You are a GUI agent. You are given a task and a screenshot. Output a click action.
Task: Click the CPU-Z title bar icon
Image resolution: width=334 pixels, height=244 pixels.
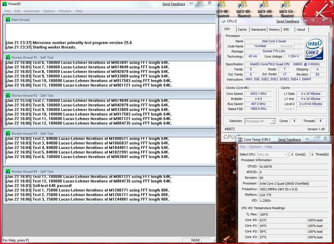[x=223, y=21]
